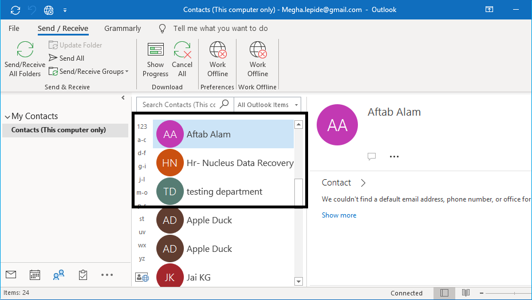
Task: Click the Items: 24 status text
Action: [16, 293]
